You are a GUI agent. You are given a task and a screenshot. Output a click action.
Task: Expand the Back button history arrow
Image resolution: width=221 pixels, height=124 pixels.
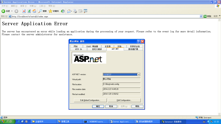(x=12, y=11)
